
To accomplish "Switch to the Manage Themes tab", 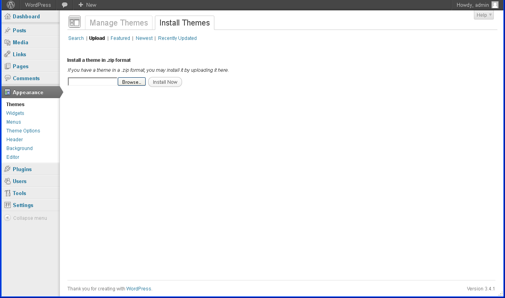I will click(x=119, y=23).
